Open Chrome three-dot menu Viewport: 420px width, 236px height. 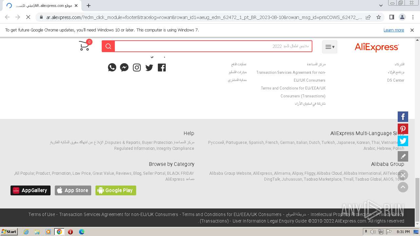(412, 17)
